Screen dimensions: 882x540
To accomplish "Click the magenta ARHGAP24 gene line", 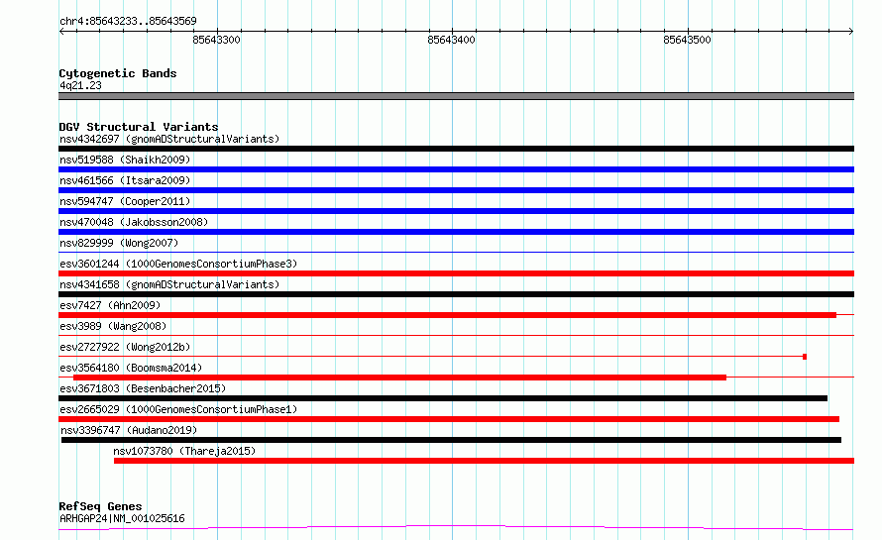I will 456,528.
